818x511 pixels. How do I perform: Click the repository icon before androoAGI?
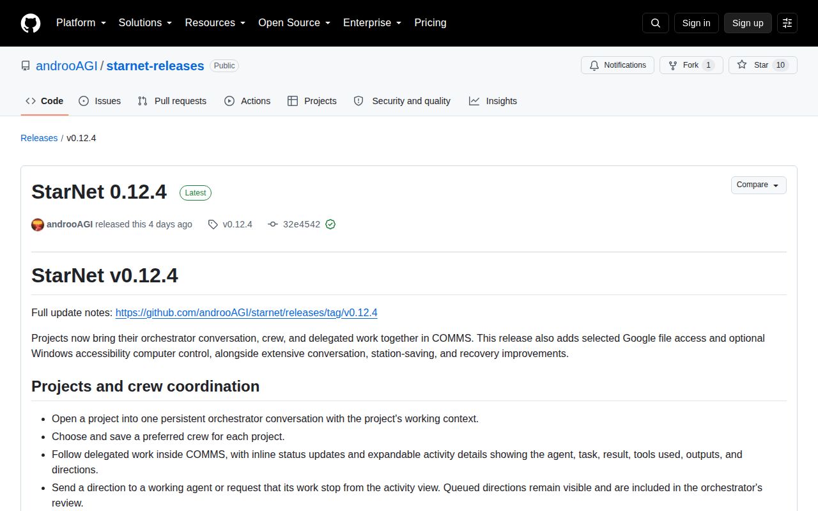click(x=26, y=66)
